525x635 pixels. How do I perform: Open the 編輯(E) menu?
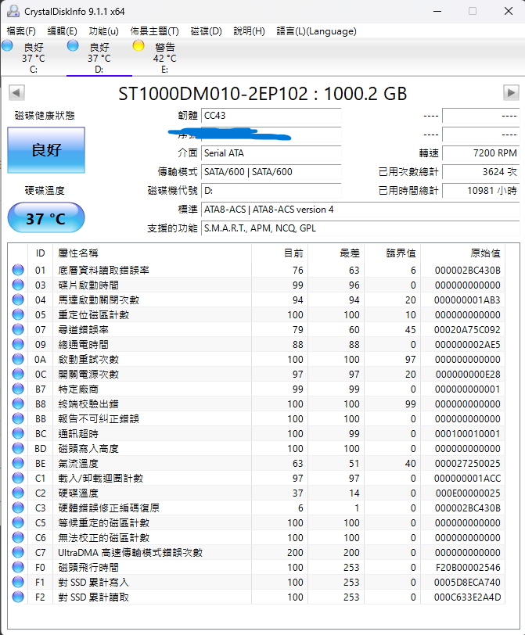[x=62, y=31]
